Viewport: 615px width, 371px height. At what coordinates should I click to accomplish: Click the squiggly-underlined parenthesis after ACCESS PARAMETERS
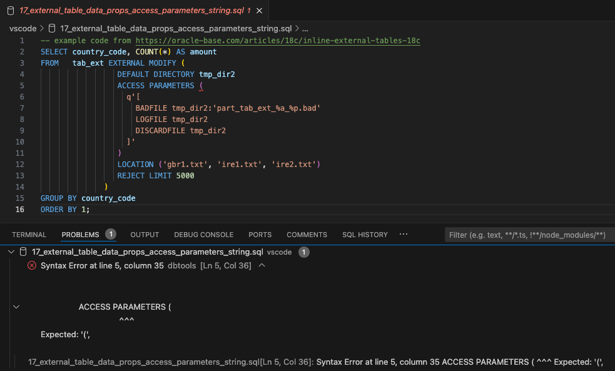click(201, 86)
